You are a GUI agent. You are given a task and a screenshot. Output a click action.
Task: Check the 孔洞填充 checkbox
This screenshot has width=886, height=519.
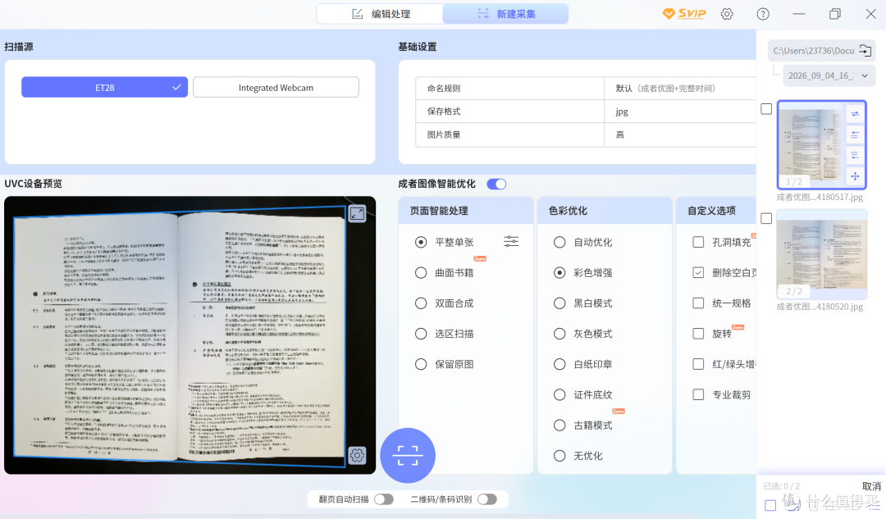(698, 242)
